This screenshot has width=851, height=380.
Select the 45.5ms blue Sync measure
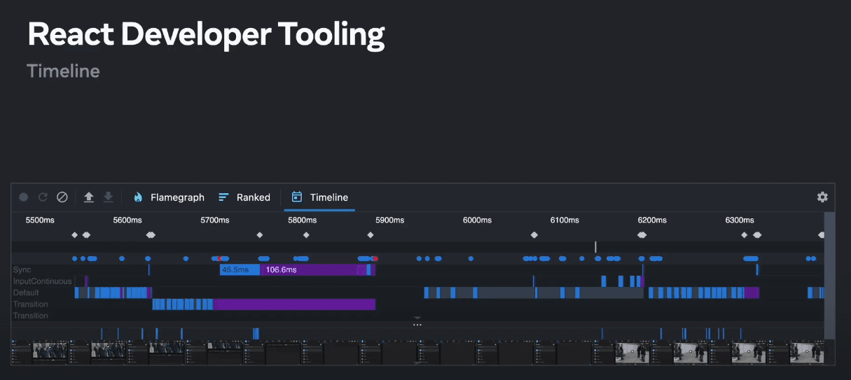(239, 269)
